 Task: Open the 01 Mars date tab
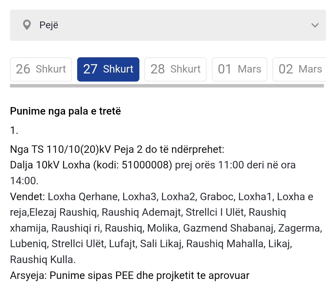coord(240,69)
